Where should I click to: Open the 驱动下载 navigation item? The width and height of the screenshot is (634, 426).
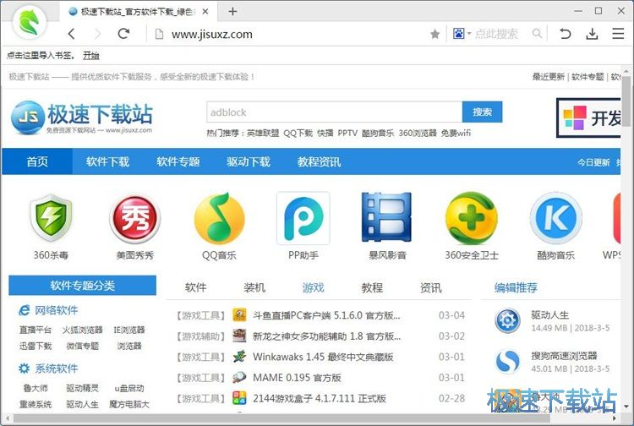(249, 161)
